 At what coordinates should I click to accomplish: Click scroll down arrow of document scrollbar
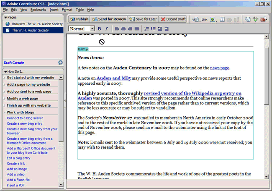coord(267,177)
